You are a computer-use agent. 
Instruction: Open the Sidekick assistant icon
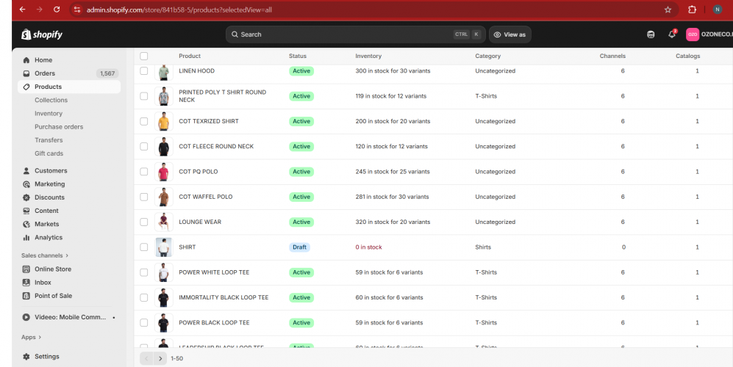pyautogui.click(x=650, y=34)
